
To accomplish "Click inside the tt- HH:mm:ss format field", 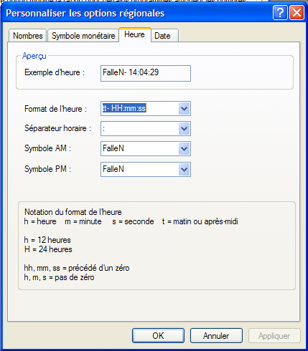I will 140,109.
